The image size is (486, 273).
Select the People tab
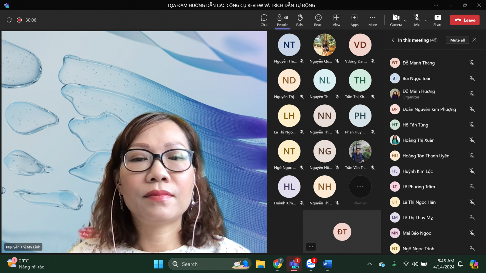(x=282, y=20)
